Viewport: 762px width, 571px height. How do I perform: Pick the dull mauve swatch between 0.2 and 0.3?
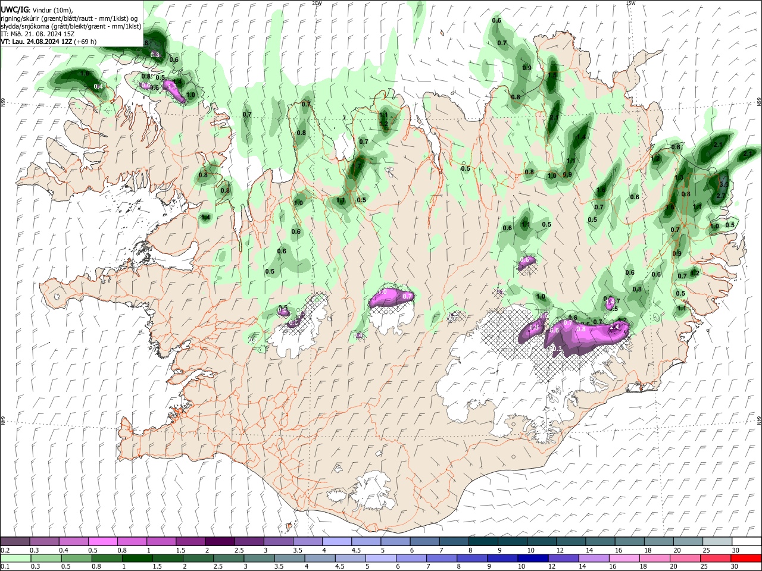click(15, 541)
